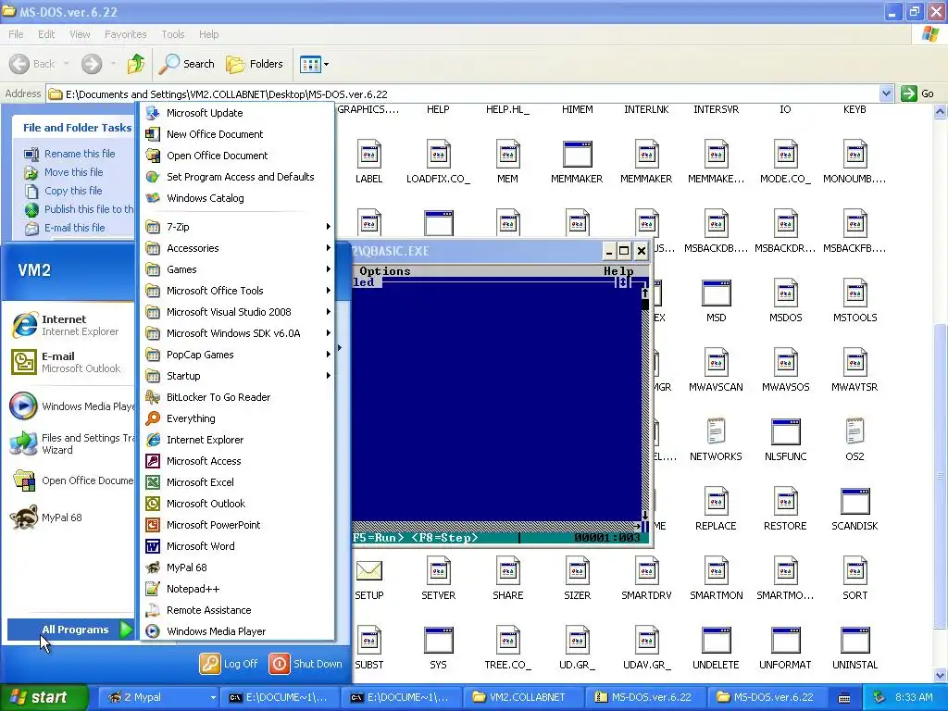Launch Microsoft Access from programs menu
Screen dimensions: 948x711
click(x=237, y=461)
